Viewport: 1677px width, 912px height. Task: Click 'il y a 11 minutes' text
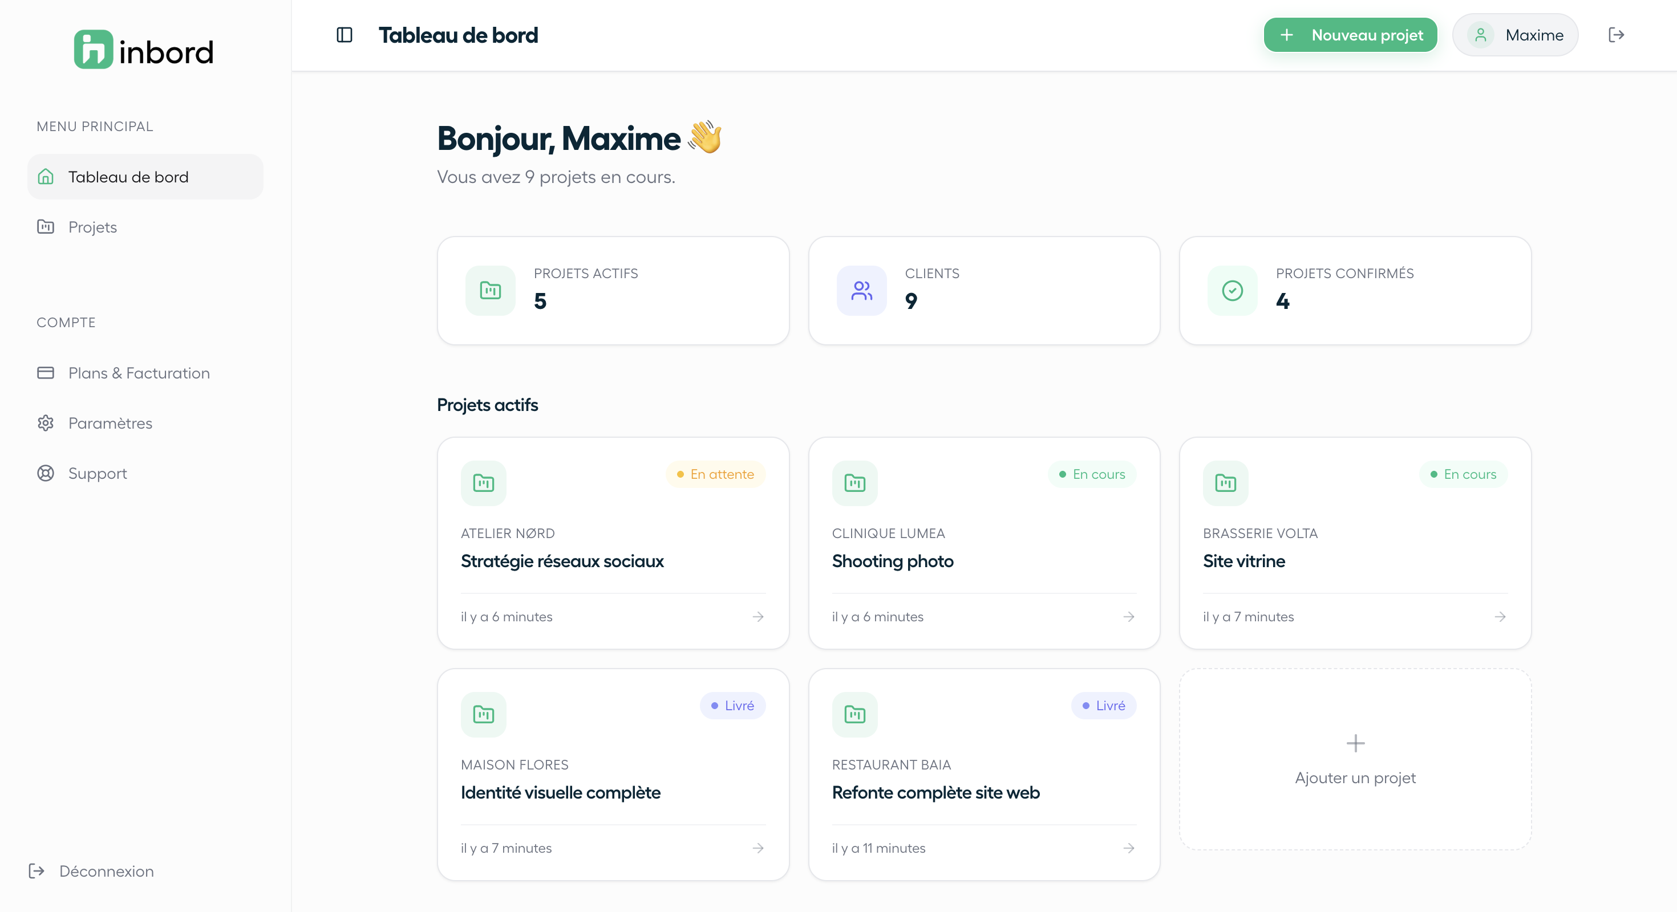(878, 848)
